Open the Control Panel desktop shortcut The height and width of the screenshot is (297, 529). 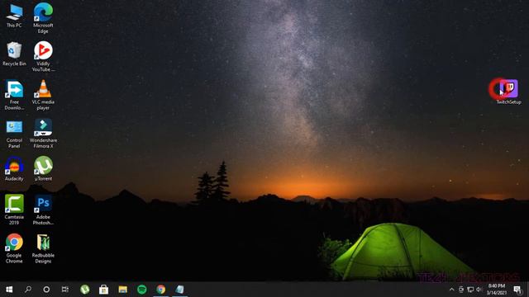tap(14, 134)
